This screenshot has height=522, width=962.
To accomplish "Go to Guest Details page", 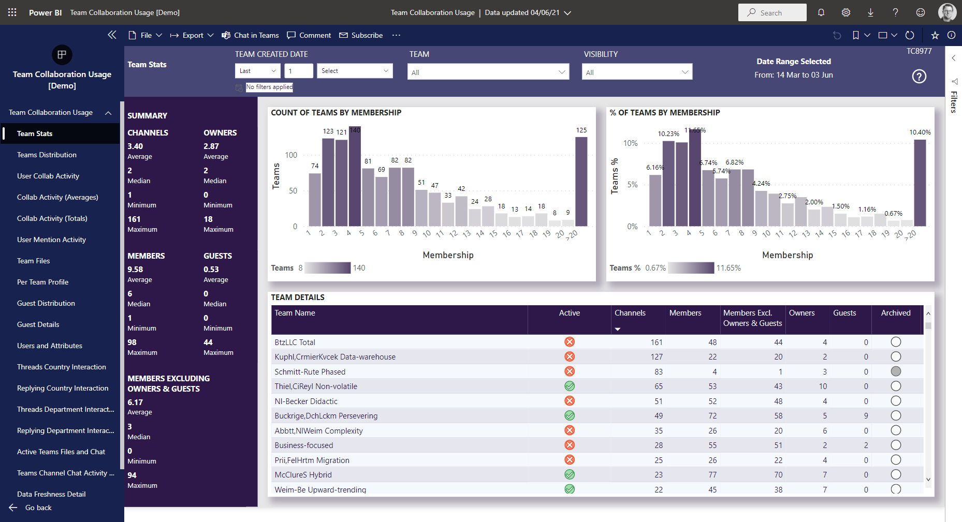I will [38, 324].
